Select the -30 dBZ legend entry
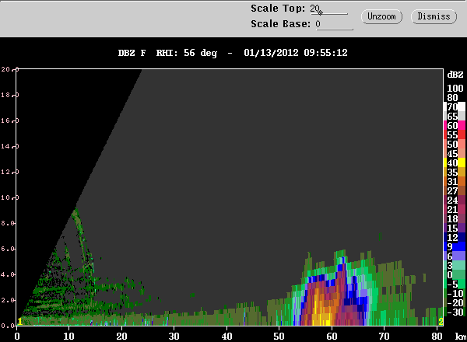 454,312
